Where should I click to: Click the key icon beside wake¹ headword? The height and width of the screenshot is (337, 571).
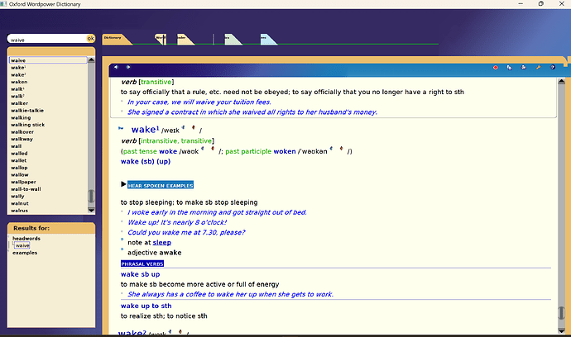[x=121, y=128]
